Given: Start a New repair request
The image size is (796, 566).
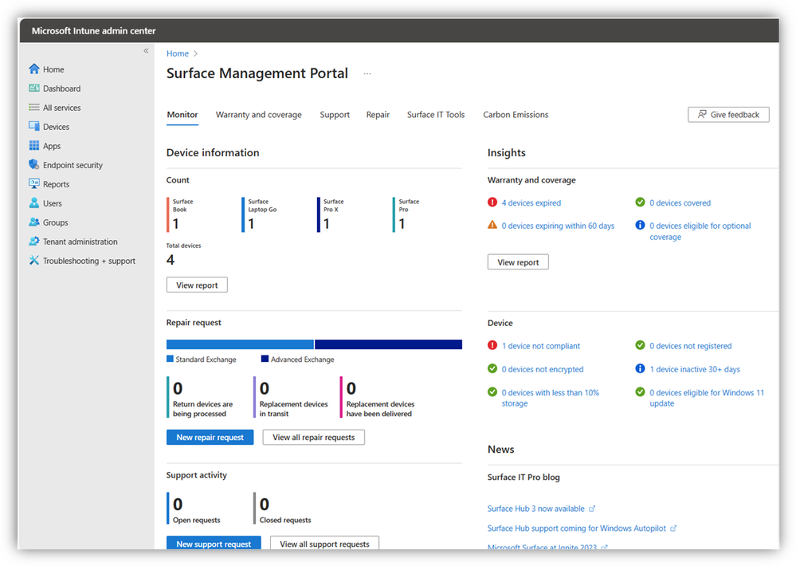Looking at the screenshot, I should click(x=210, y=438).
